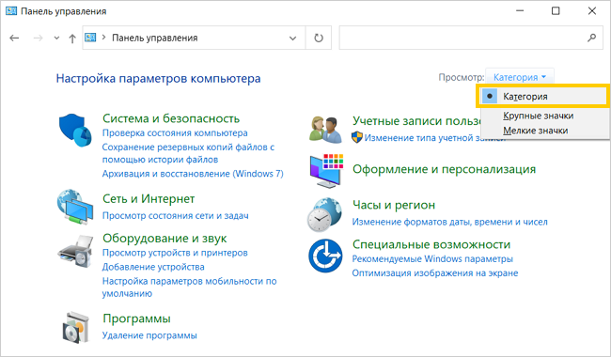Open Система и безопасность category
611x357 pixels.
[171, 118]
